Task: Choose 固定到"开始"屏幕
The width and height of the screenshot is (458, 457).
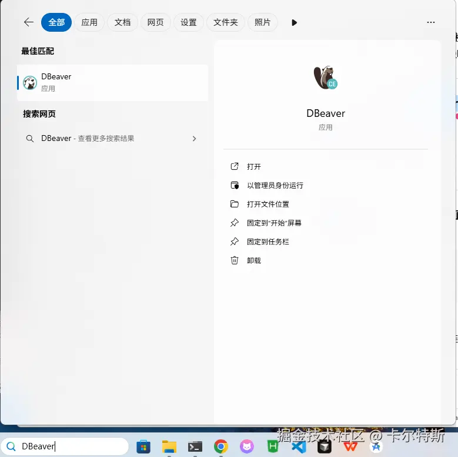Action: [274, 223]
